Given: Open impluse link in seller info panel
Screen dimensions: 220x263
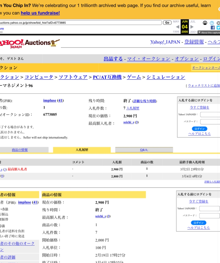Looking at the screenshot, I should (x=24, y=202).
